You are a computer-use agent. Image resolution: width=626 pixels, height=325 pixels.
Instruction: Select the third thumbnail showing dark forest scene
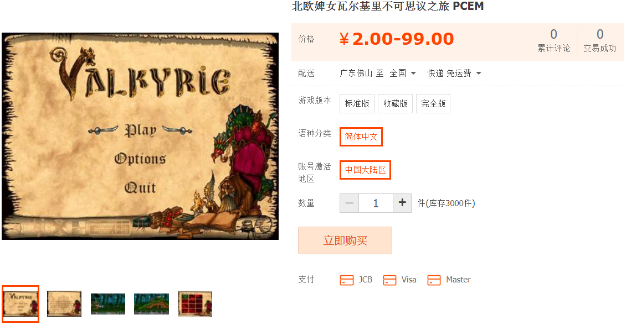108,304
